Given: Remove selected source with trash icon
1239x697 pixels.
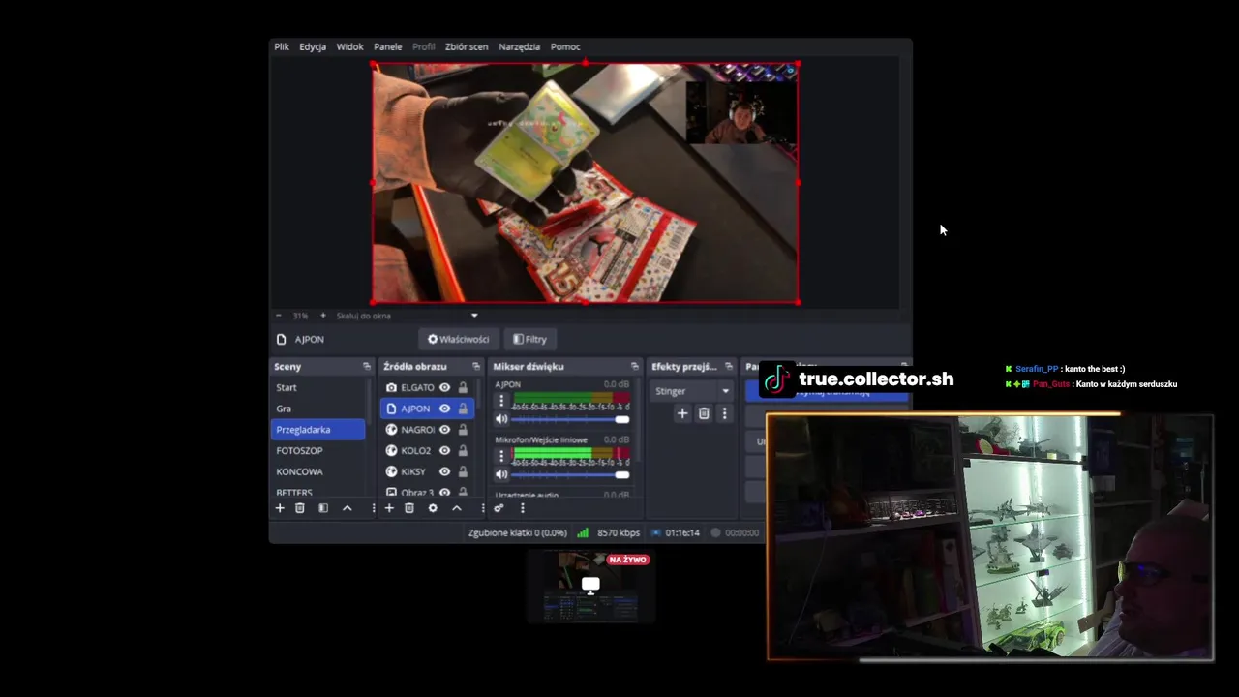Looking at the screenshot, I should [409, 508].
